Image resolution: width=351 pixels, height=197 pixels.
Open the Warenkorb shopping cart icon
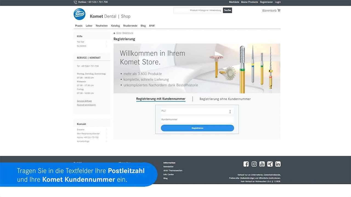tap(279, 10)
